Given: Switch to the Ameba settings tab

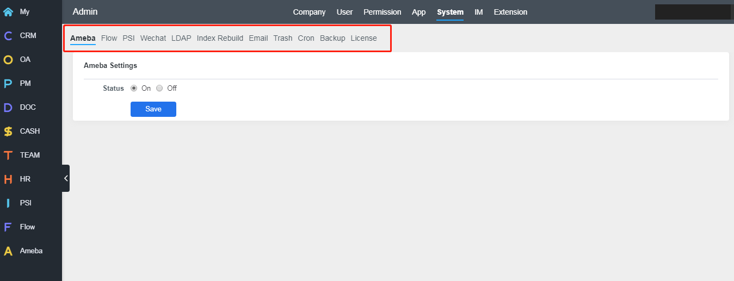Looking at the screenshot, I should 83,38.
